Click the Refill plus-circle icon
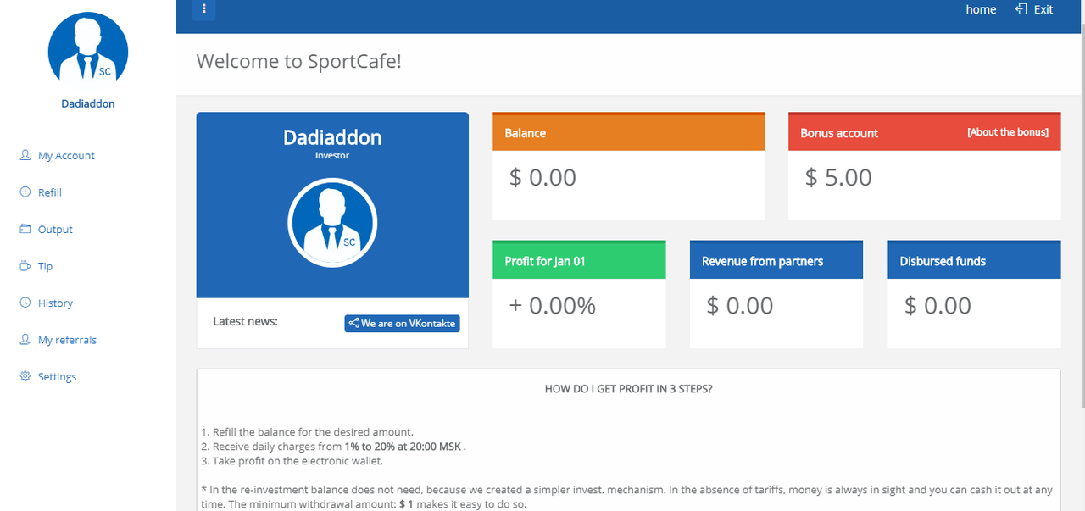This screenshot has height=511, width=1085. pyautogui.click(x=25, y=192)
